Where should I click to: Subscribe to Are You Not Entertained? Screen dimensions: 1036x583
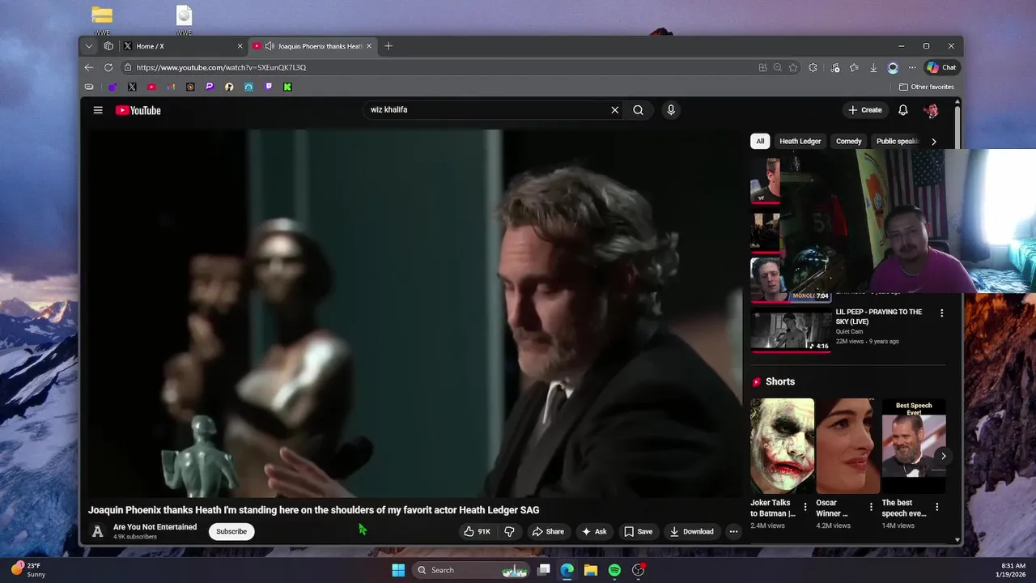point(231,531)
